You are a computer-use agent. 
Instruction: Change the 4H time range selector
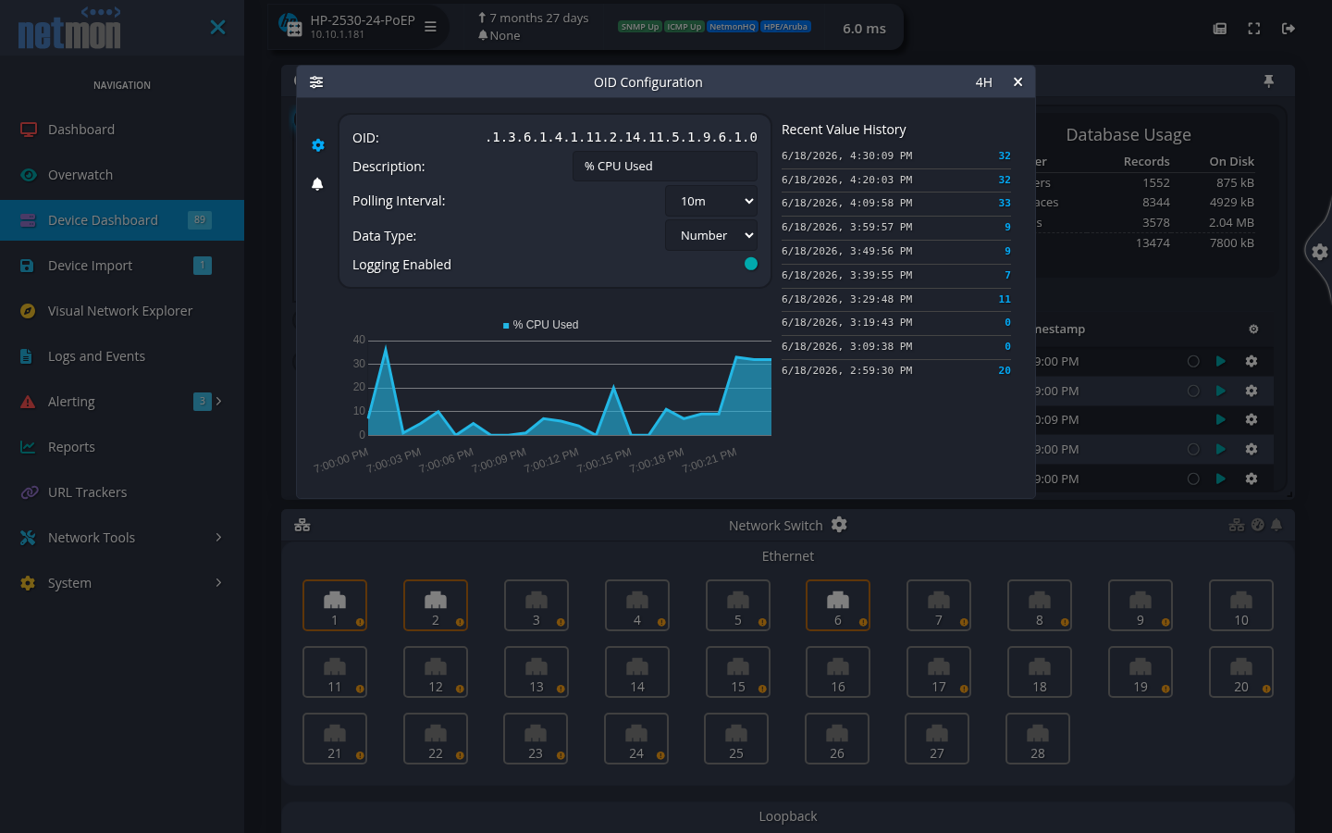(x=983, y=82)
